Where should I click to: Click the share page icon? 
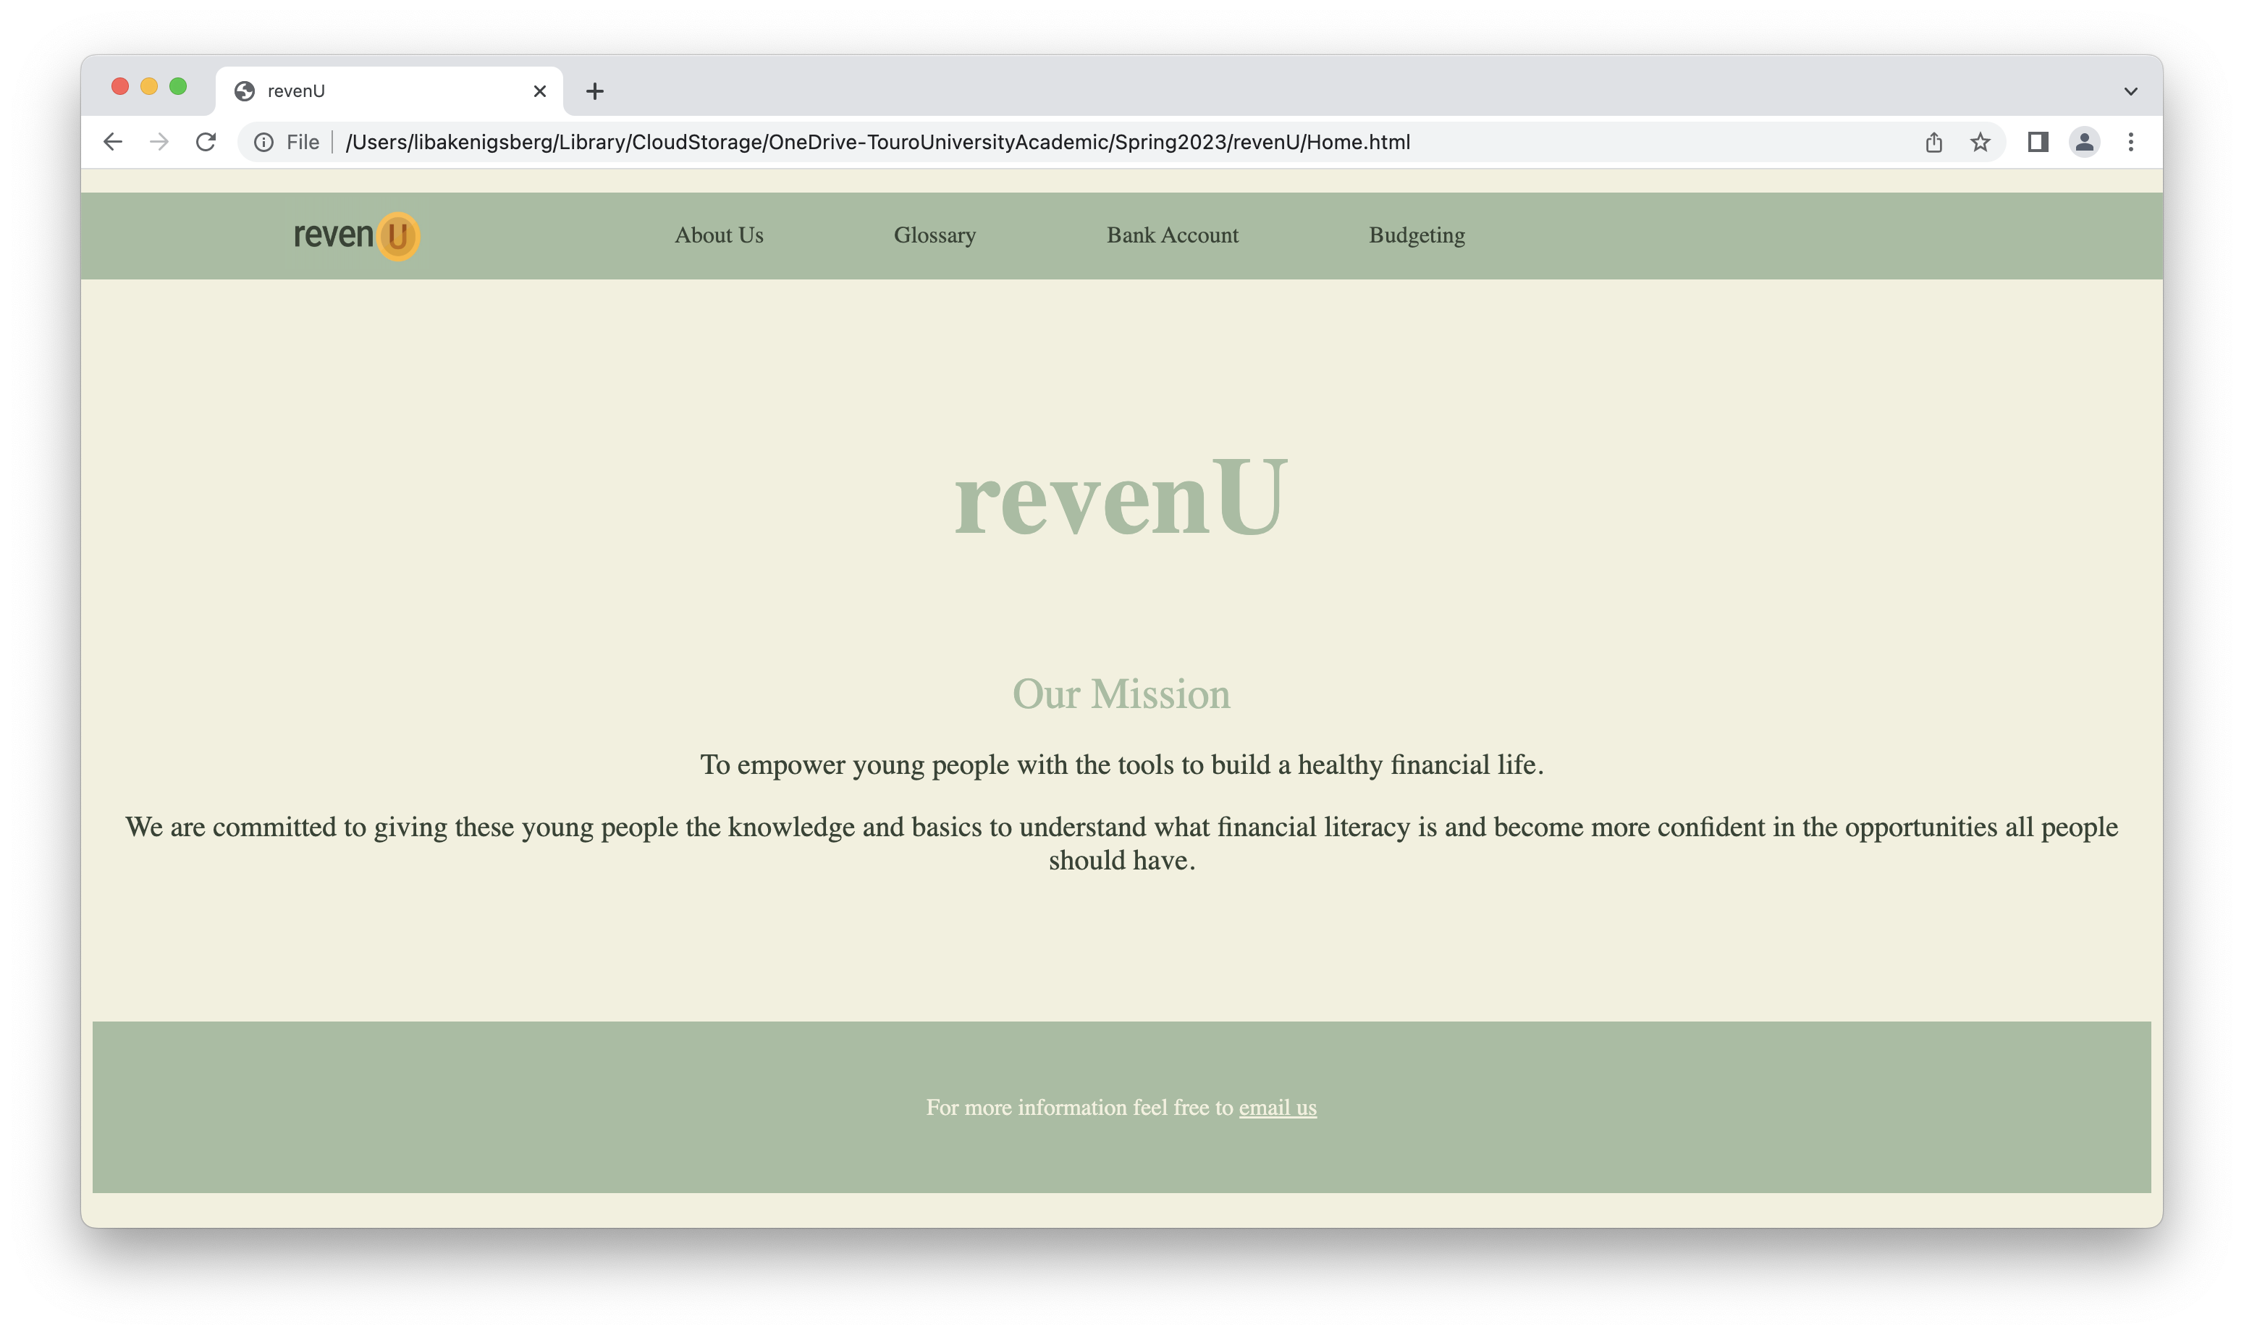point(1933,142)
